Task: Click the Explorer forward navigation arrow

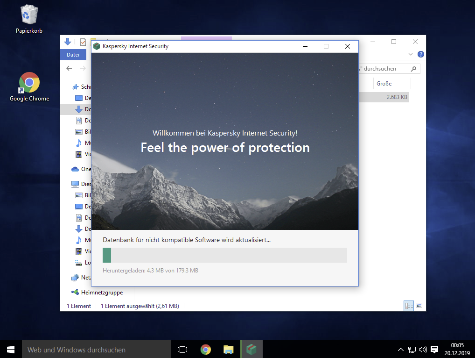Action: click(x=83, y=68)
